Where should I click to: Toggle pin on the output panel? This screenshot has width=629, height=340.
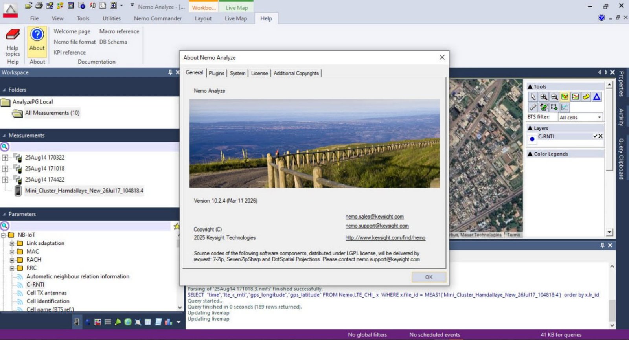click(x=602, y=245)
